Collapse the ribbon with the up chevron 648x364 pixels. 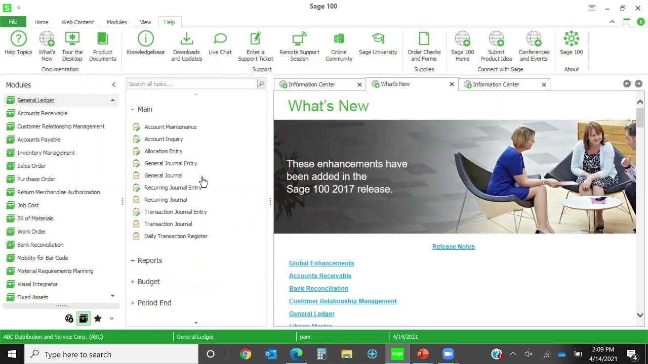612,22
